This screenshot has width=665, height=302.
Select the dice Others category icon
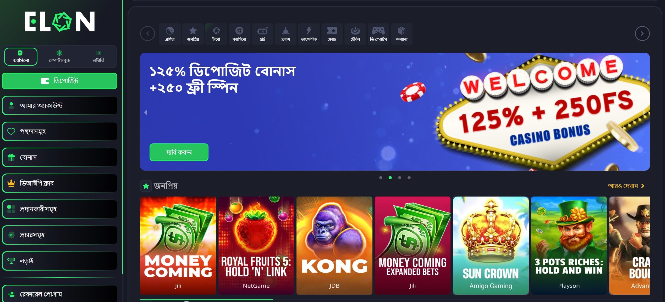[402, 34]
